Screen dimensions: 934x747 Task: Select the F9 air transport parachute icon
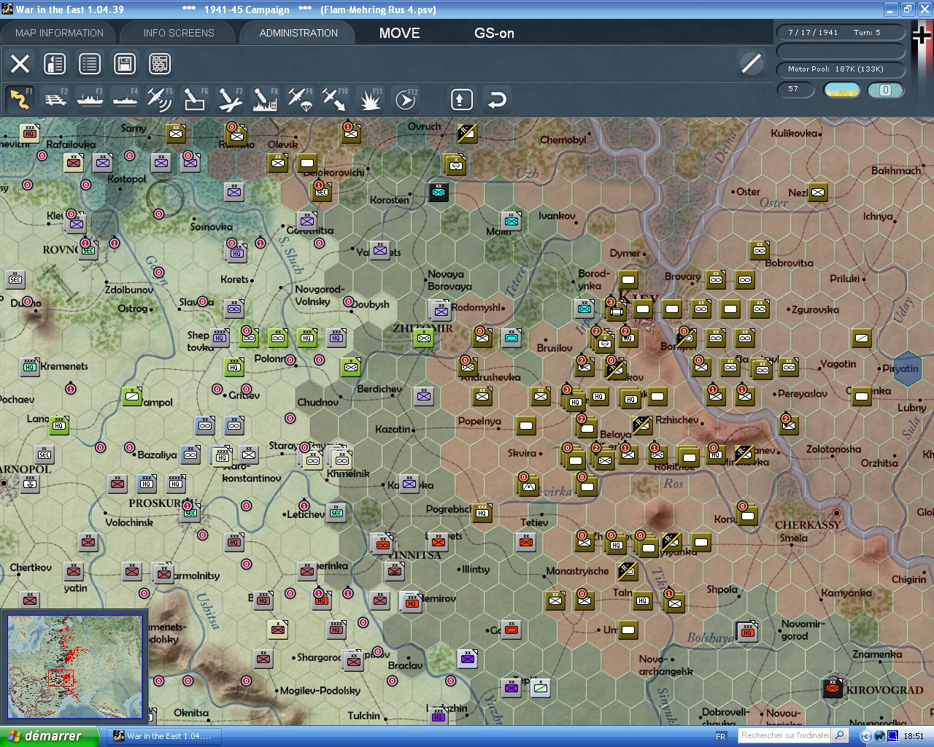pyautogui.click(x=300, y=99)
